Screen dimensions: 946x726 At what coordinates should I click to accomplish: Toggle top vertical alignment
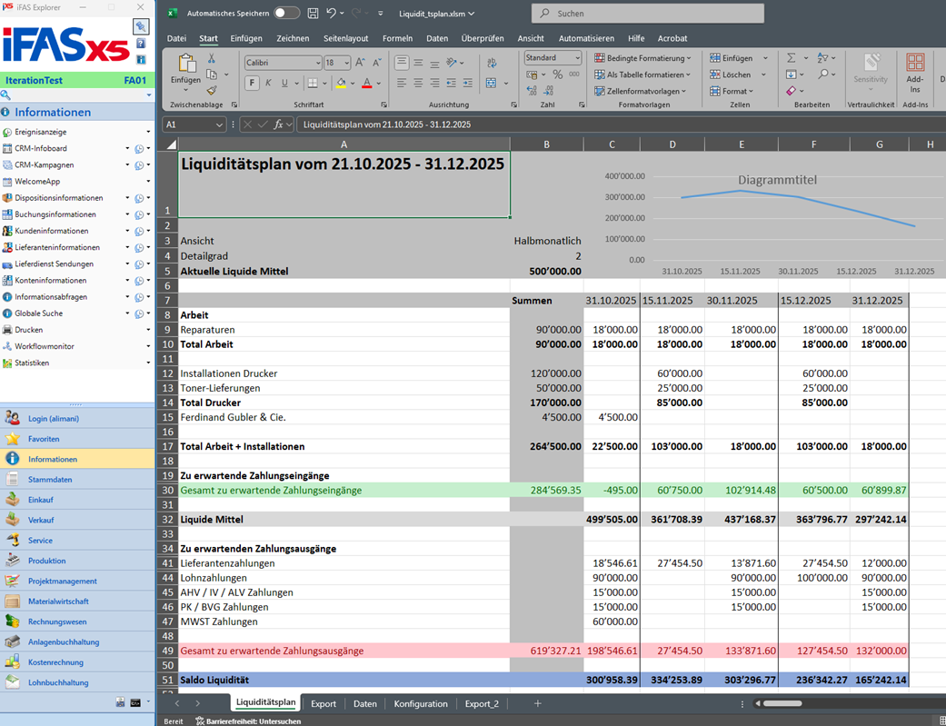pyautogui.click(x=402, y=63)
